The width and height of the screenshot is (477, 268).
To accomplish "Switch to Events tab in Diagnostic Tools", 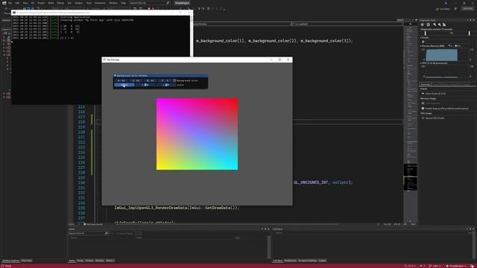I will pyautogui.click(x=435, y=84).
